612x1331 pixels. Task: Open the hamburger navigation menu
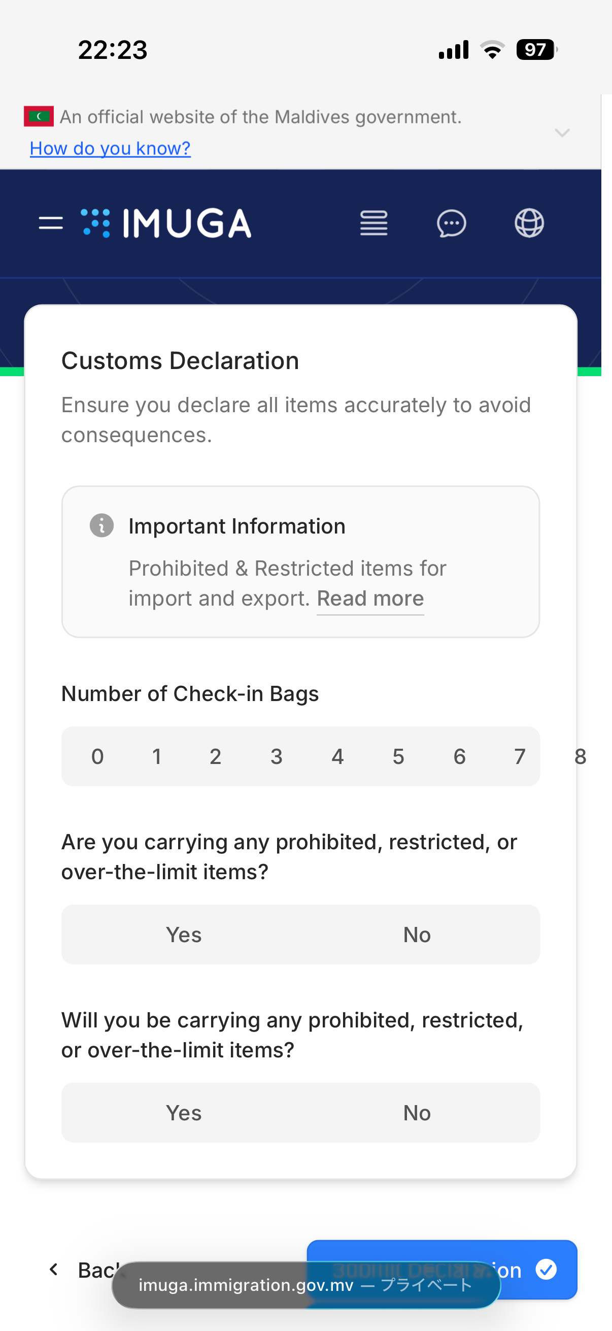coord(51,224)
